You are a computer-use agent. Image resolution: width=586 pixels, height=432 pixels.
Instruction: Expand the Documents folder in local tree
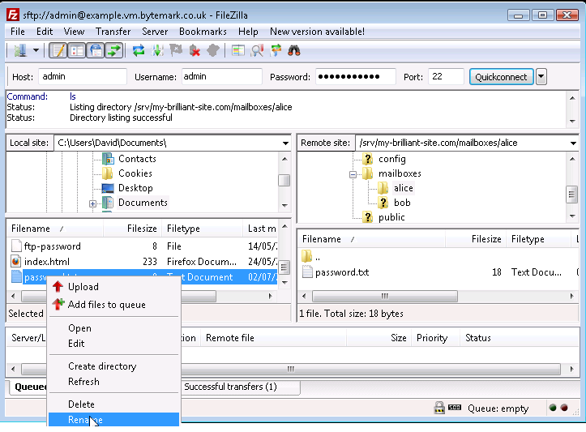point(92,203)
